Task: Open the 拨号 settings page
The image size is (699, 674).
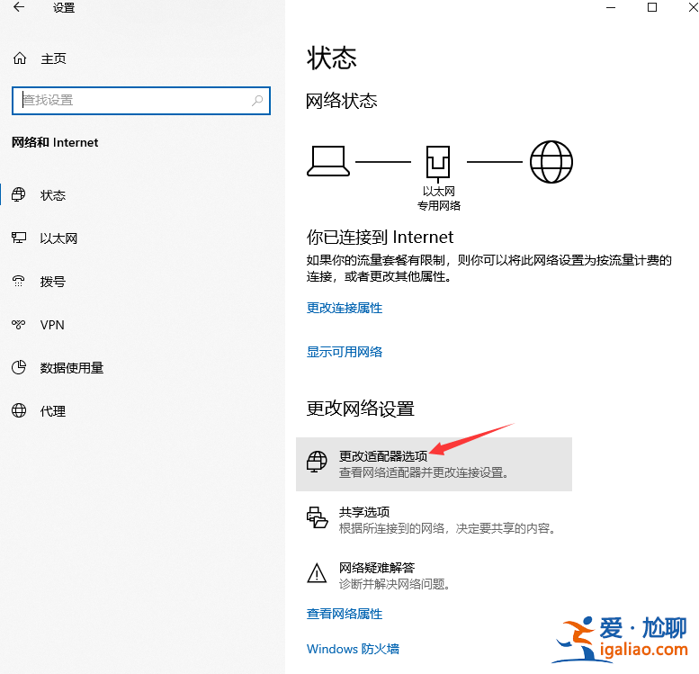Action: click(x=53, y=282)
